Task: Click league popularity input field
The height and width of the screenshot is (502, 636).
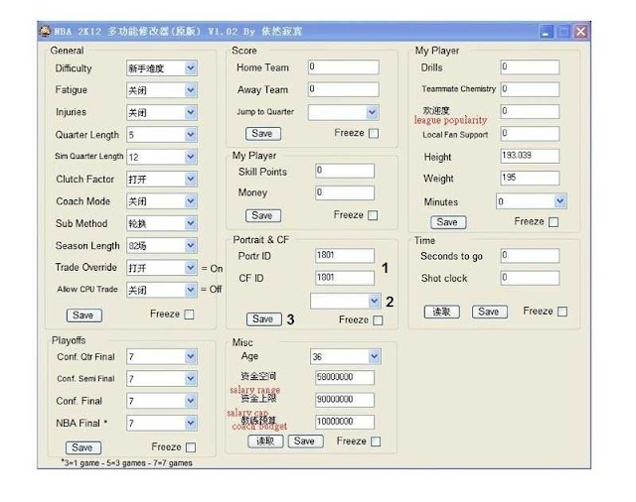Action: click(530, 112)
